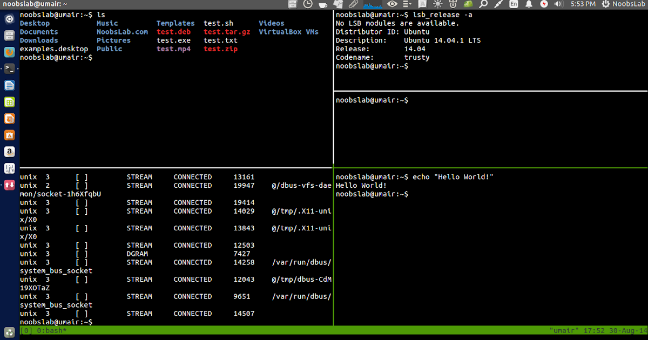Open the clock dropdown showing 5:53 PM
This screenshot has width=648, height=340.
[x=584, y=4]
